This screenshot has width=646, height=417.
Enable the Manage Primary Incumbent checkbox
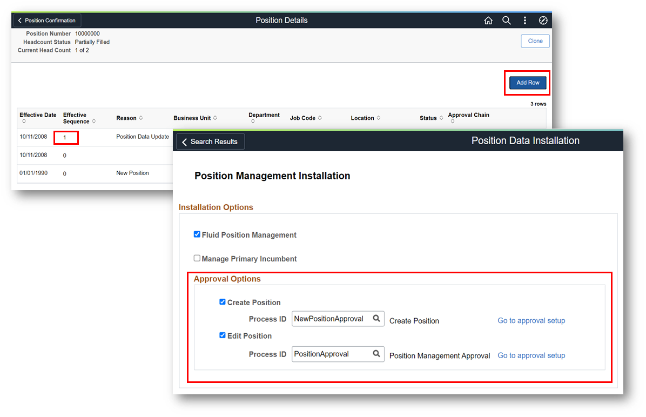click(x=197, y=258)
